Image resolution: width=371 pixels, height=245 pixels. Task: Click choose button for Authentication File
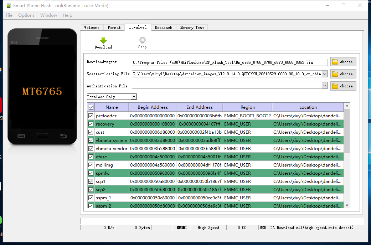tap(343, 86)
